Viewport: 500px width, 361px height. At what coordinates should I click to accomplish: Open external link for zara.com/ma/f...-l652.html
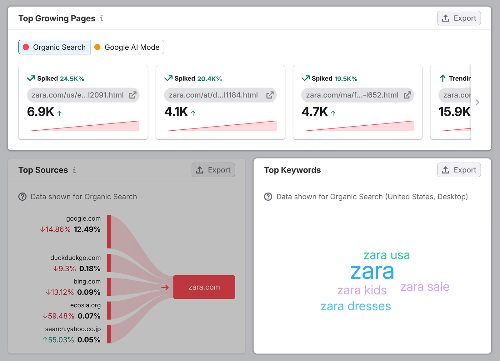(x=407, y=95)
